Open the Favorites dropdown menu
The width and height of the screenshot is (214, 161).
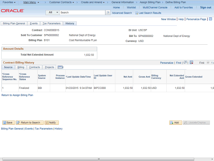coord(9,2)
